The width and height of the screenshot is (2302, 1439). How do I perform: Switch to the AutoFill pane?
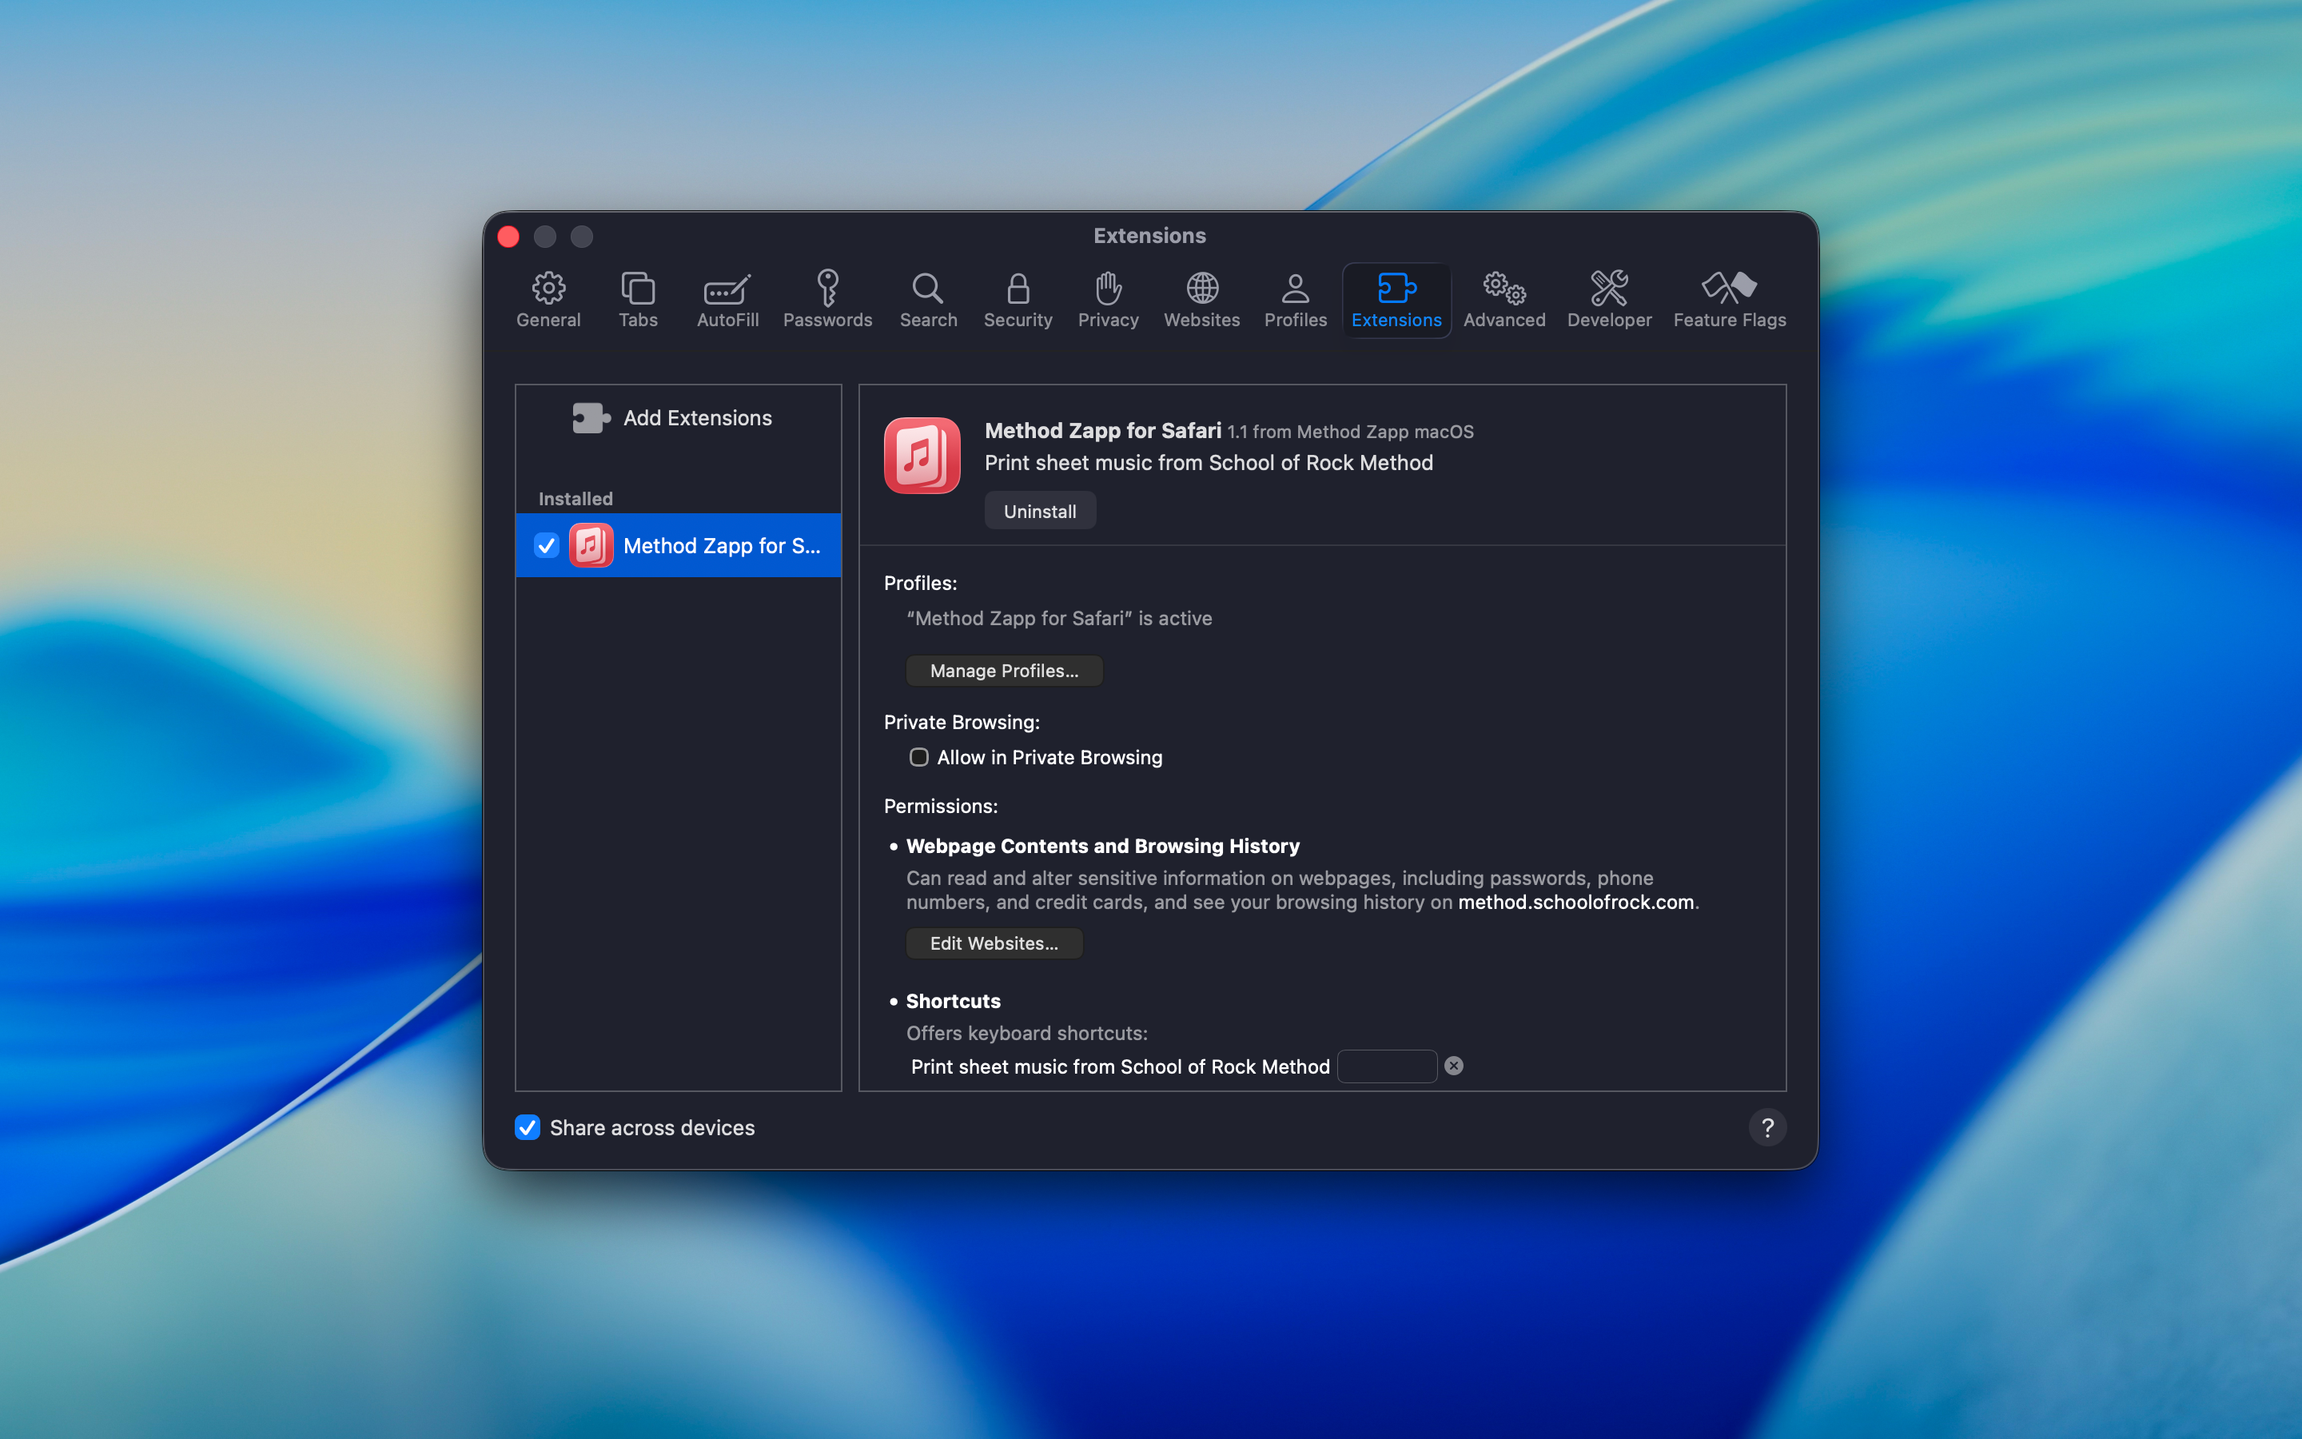(727, 300)
